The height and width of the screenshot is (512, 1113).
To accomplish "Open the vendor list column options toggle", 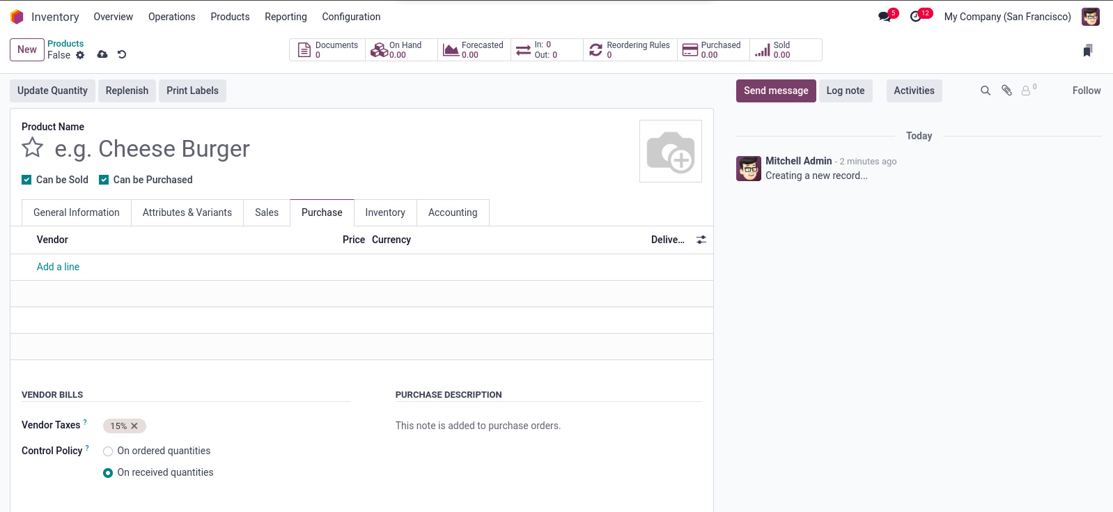I will (701, 240).
